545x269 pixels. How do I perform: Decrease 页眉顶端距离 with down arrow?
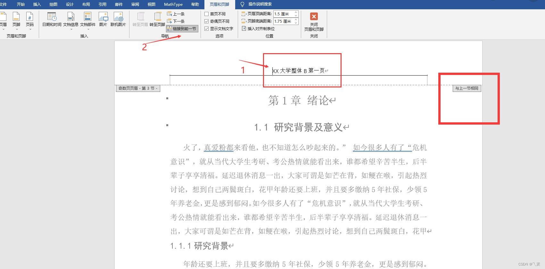[296, 15]
